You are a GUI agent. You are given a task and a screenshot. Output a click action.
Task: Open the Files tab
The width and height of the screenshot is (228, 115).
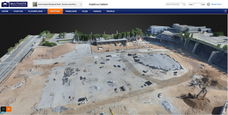(x=85, y=11)
